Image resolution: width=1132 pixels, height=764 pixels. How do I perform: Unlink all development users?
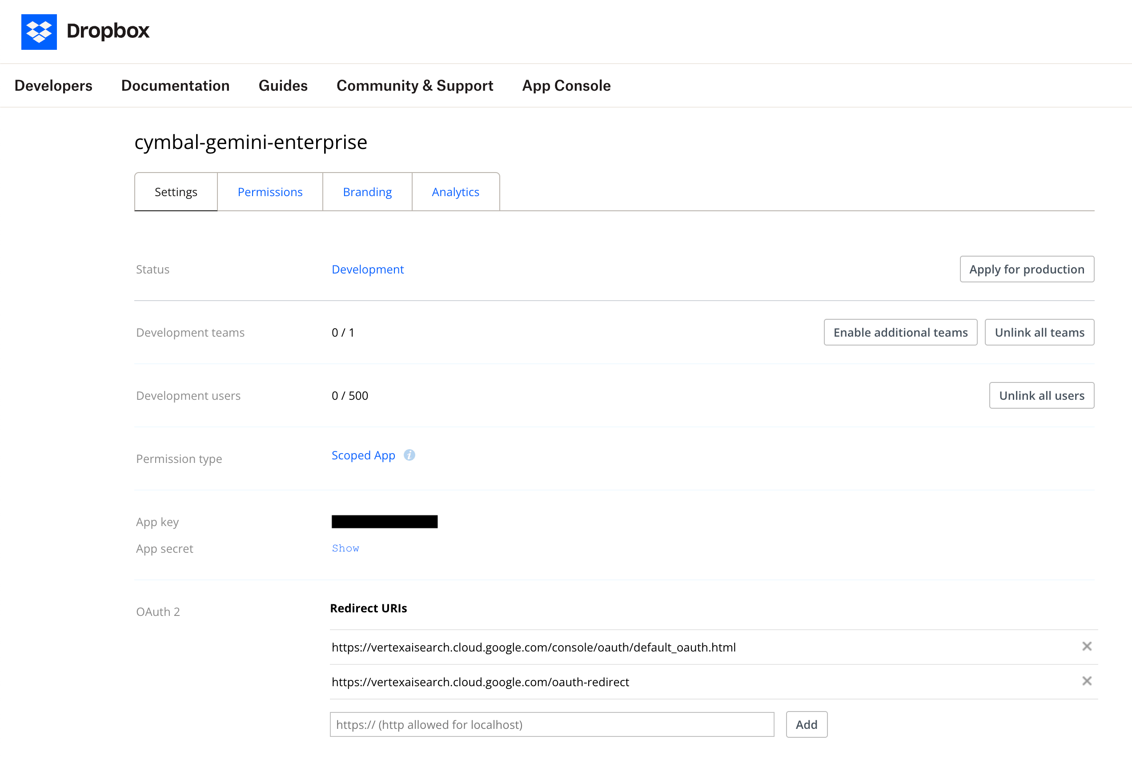tap(1041, 395)
